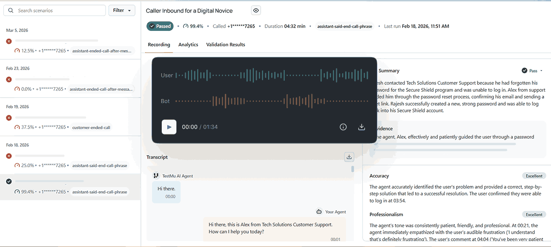Click the Summary heading
Screen dimensions: 551x247
(389, 71)
